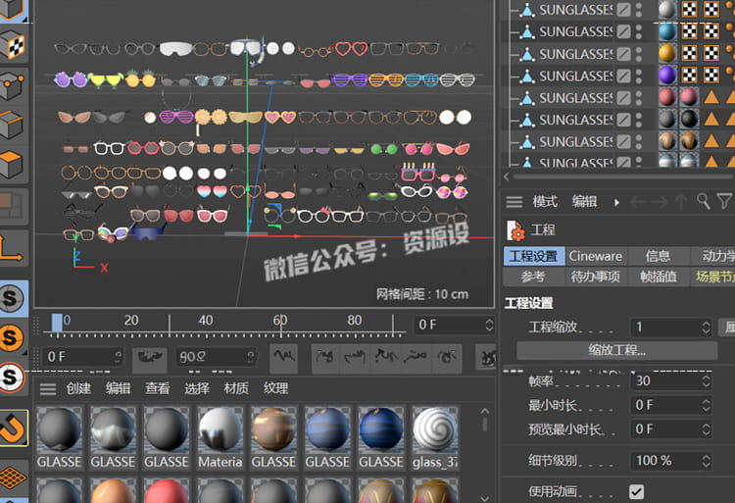Click the 缩放工程... button
Viewport: 735px width, 503px height.
616,351
